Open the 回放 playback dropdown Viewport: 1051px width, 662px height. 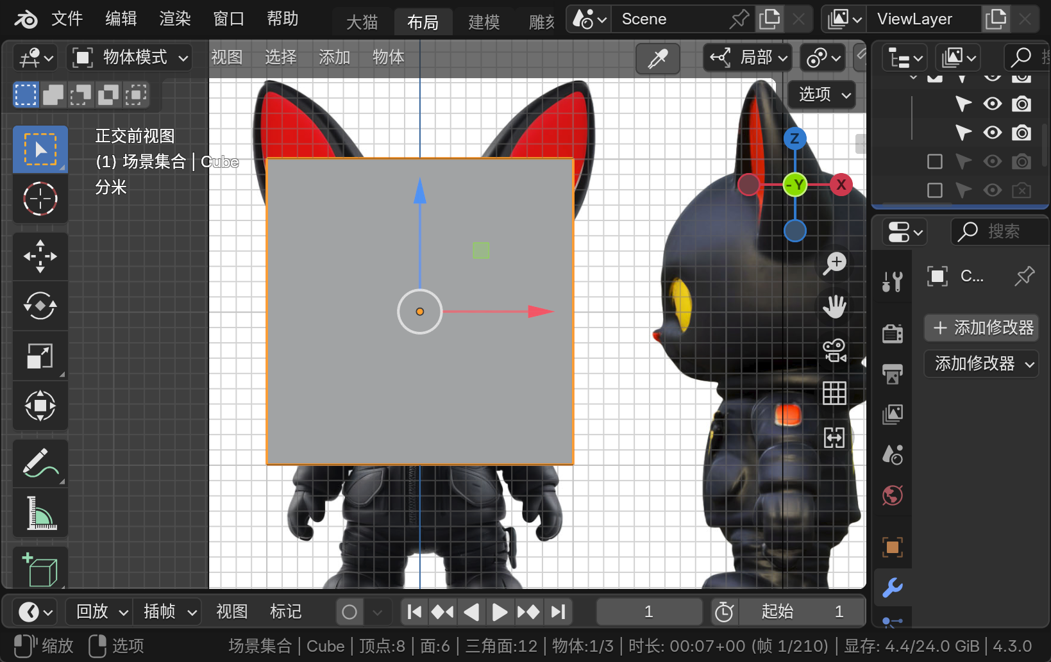click(x=99, y=612)
